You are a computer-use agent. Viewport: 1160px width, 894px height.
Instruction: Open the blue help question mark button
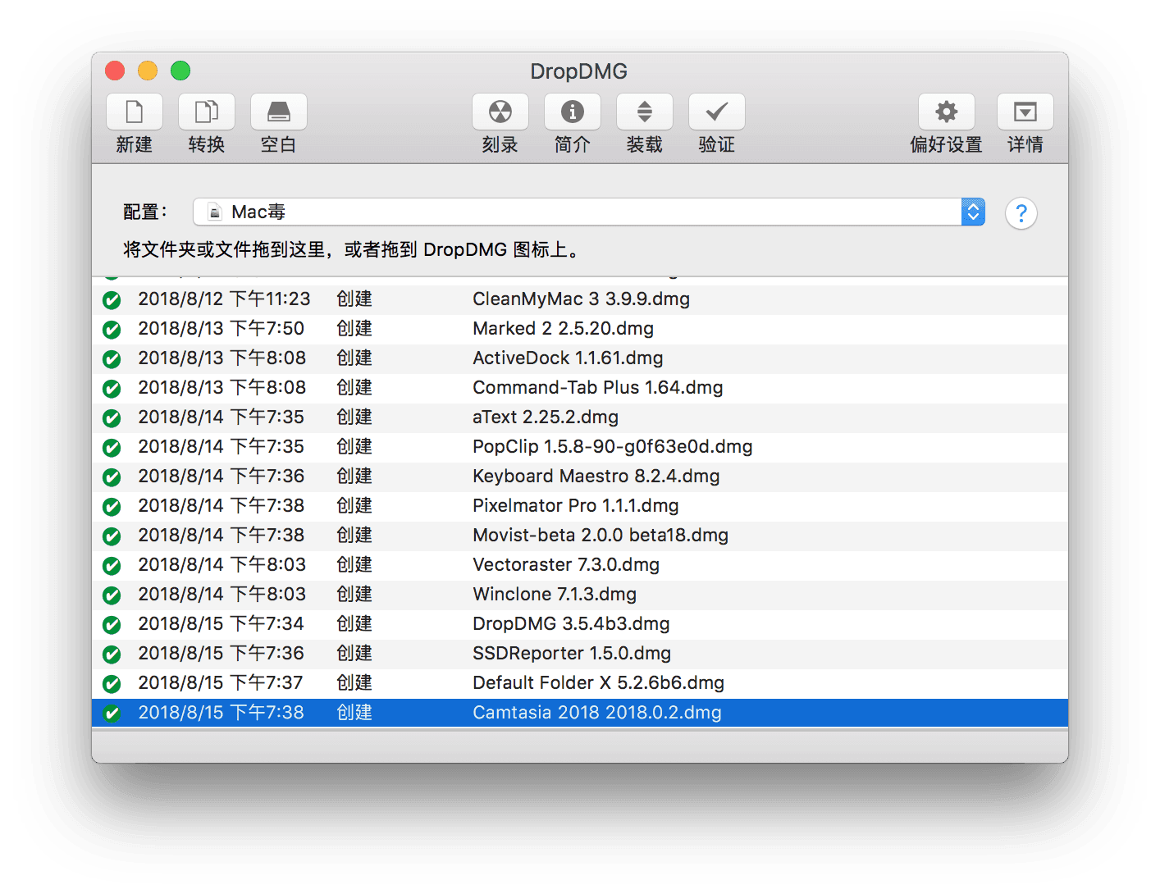(x=1021, y=213)
